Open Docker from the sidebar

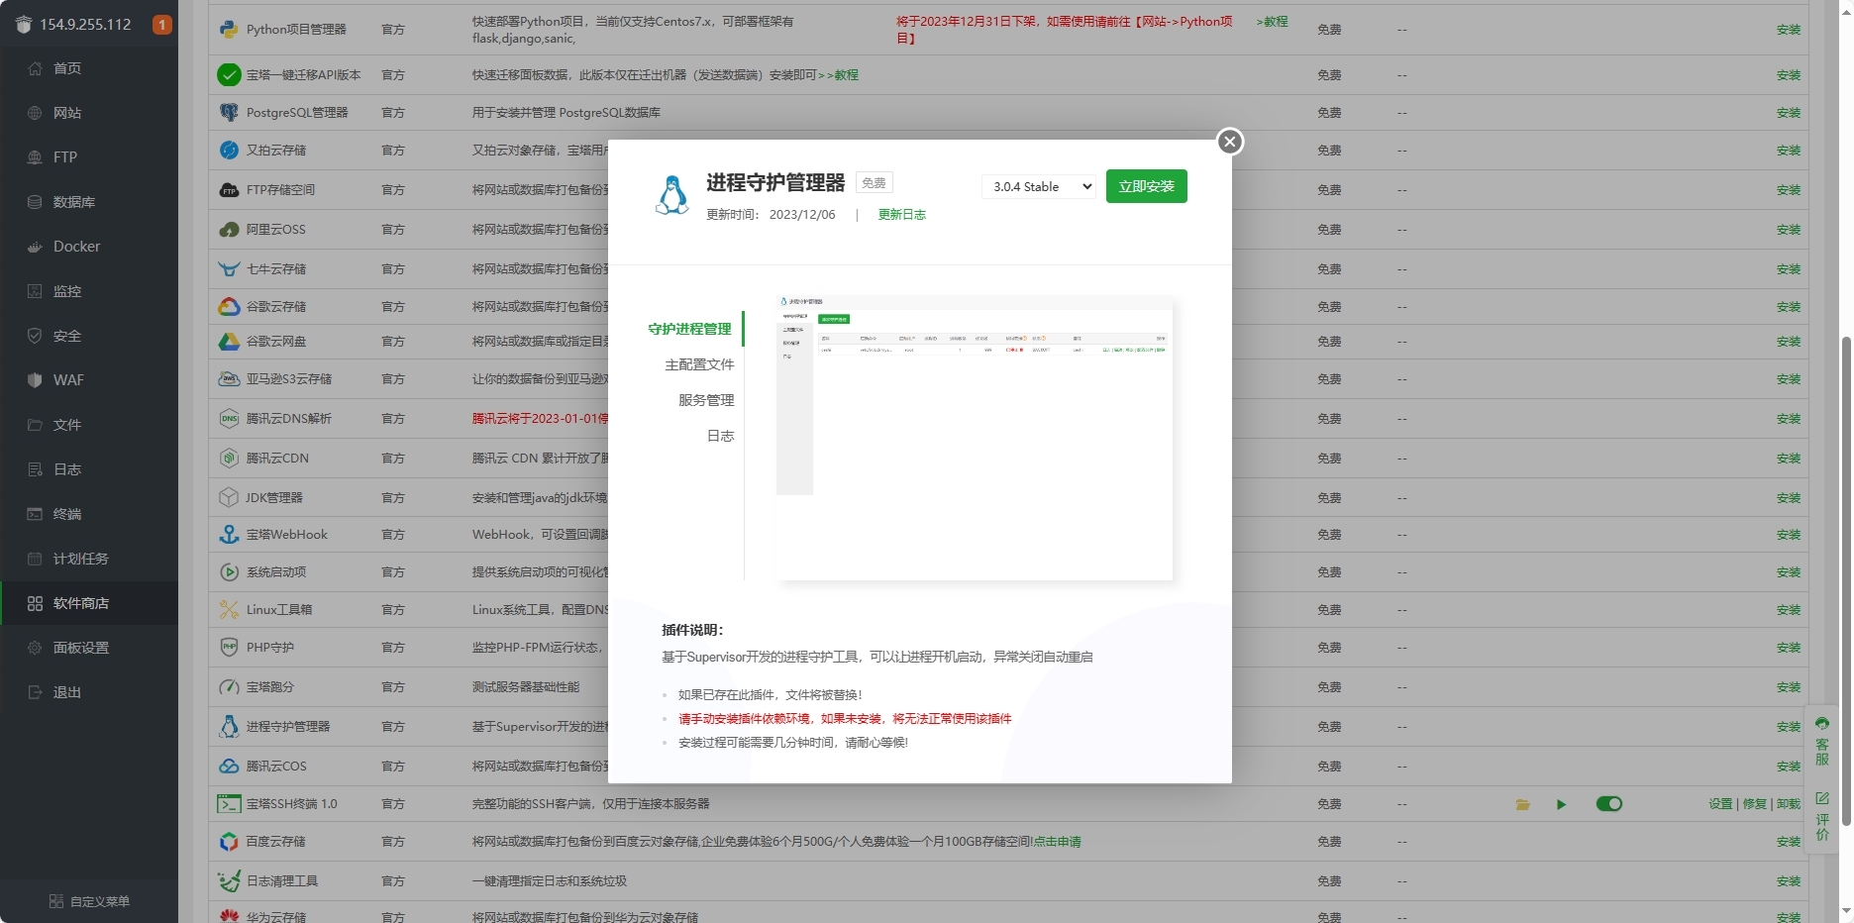pos(76,247)
